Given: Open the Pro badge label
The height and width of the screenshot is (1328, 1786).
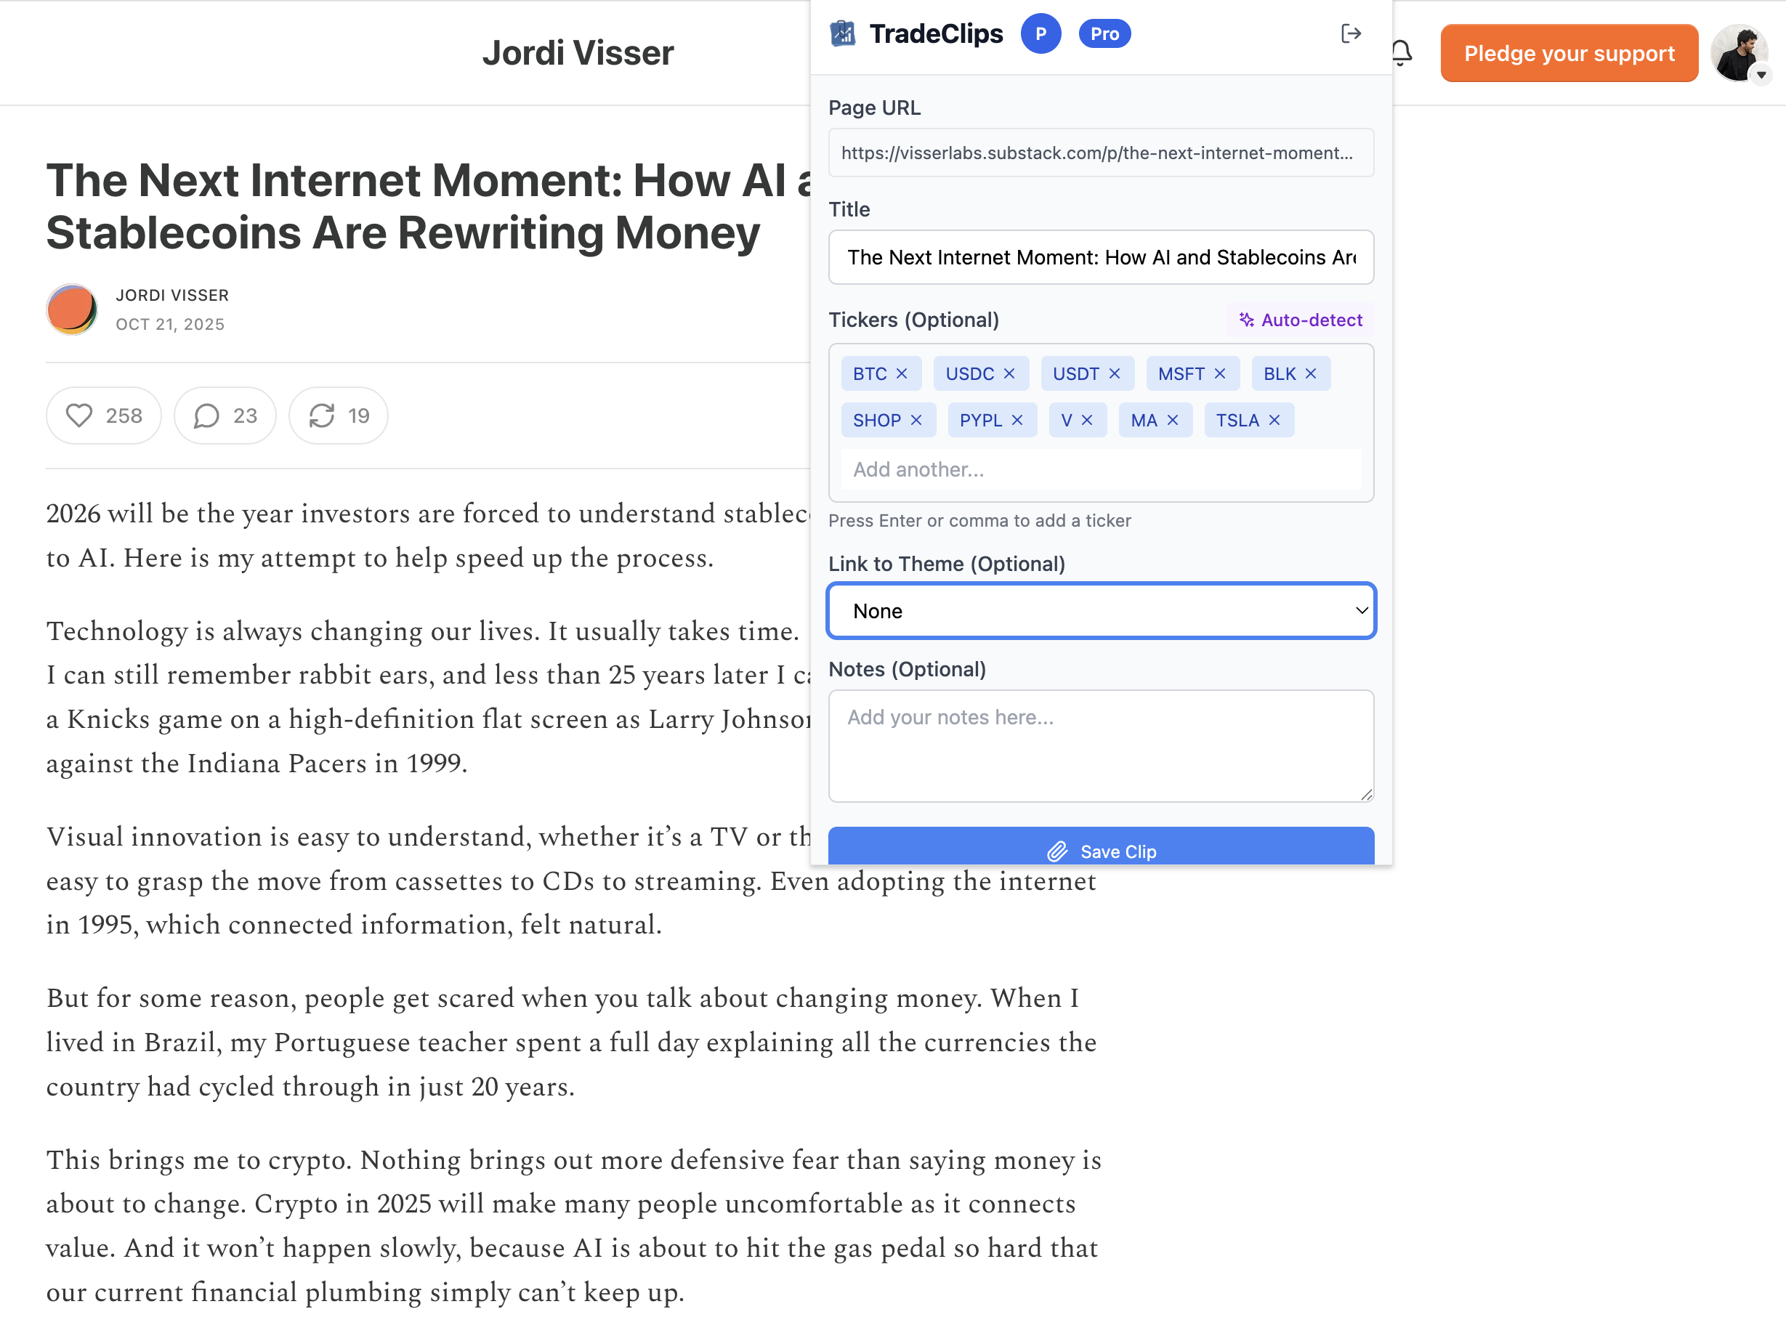Looking at the screenshot, I should pyautogui.click(x=1104, y=33).
